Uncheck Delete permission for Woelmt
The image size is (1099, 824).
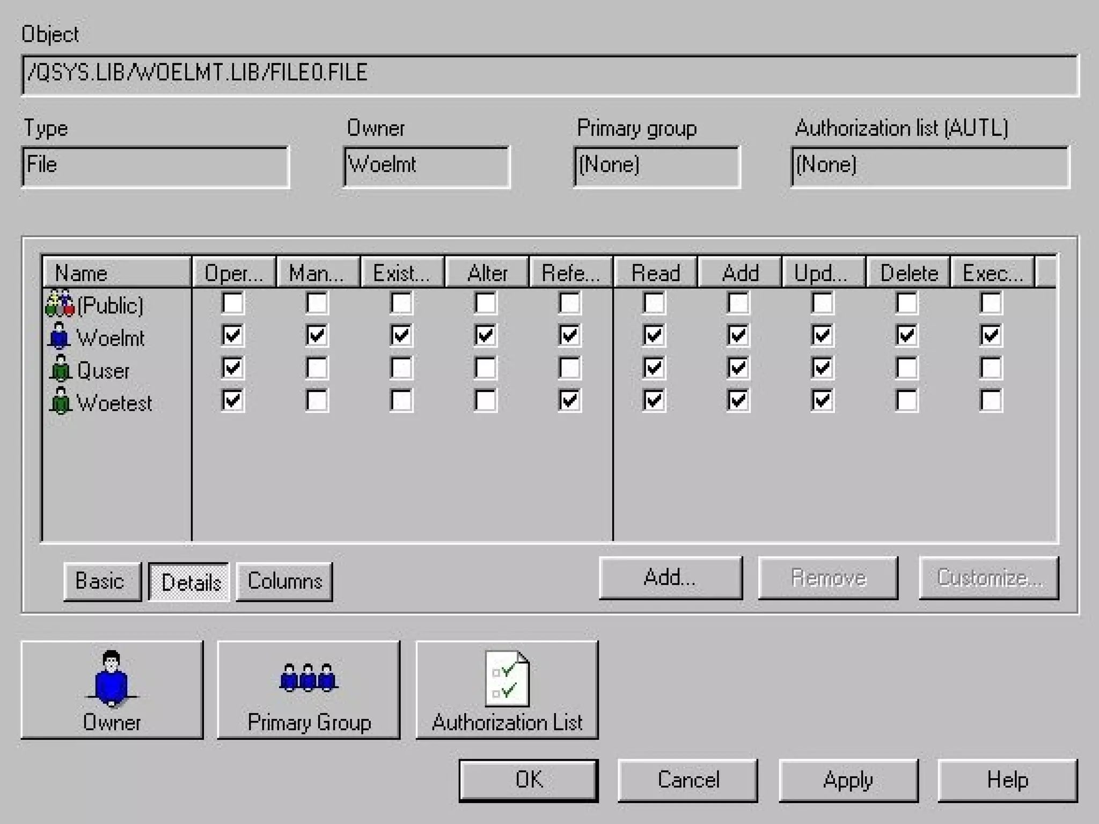906,336
